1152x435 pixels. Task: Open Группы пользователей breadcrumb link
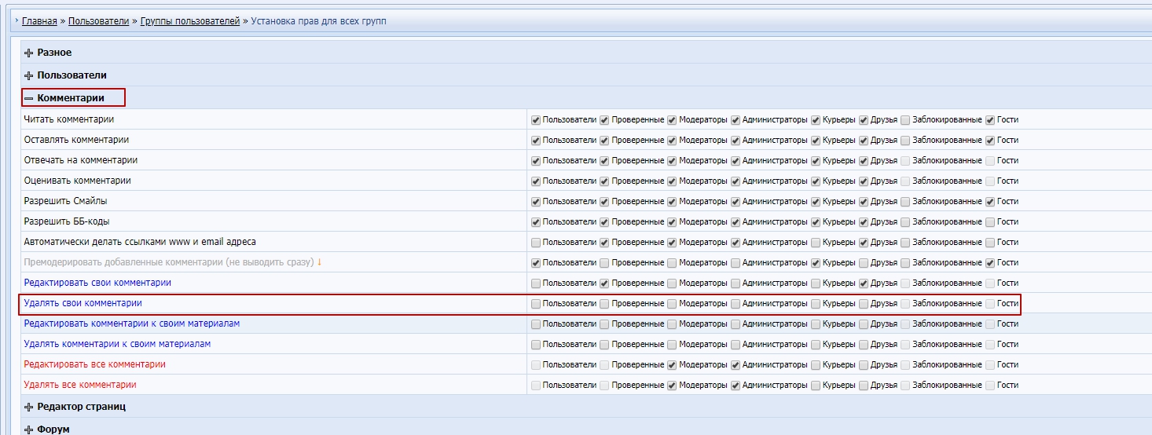click(190, 21)
